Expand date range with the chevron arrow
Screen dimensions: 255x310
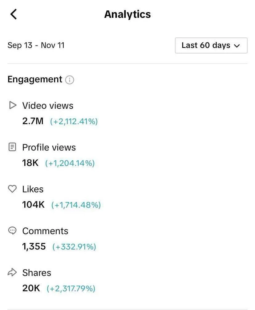(237, 46)
